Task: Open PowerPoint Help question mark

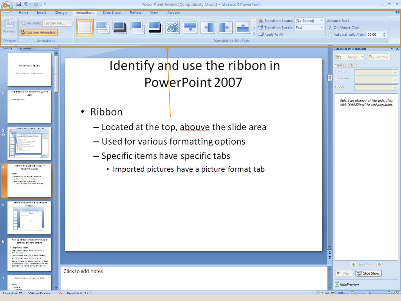Action: 398,12
